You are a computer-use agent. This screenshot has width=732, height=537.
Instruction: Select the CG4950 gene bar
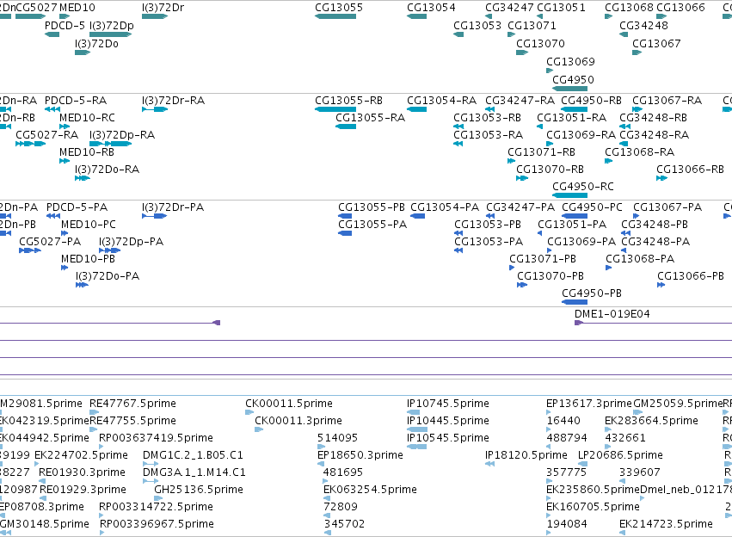pyautogui.click(x=569, y=89)
